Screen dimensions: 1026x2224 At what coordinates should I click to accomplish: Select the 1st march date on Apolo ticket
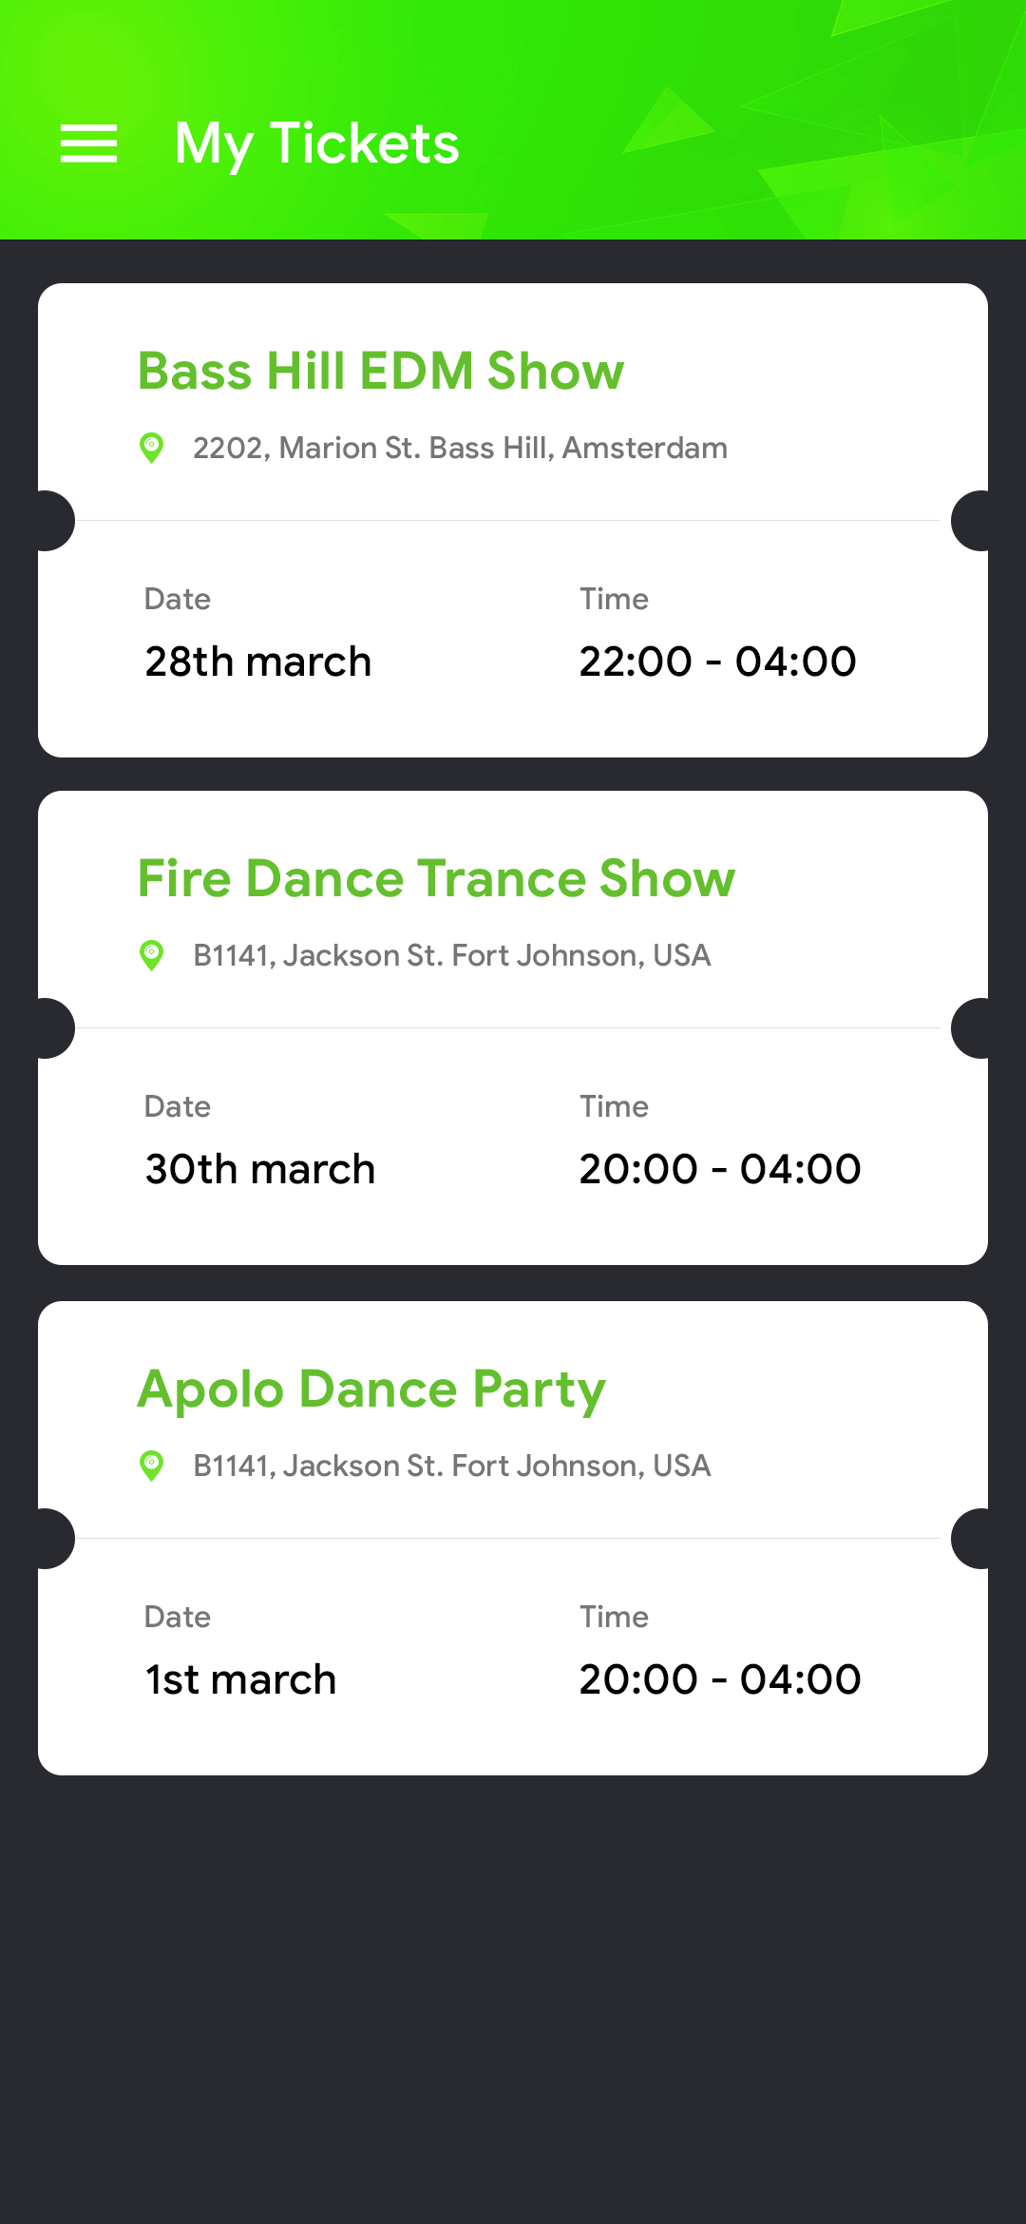coord(239,1678)
